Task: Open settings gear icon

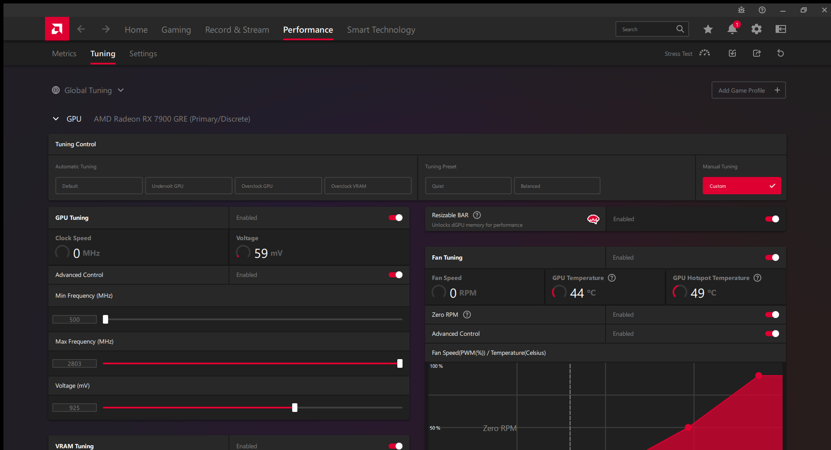Action: point(756,29)
